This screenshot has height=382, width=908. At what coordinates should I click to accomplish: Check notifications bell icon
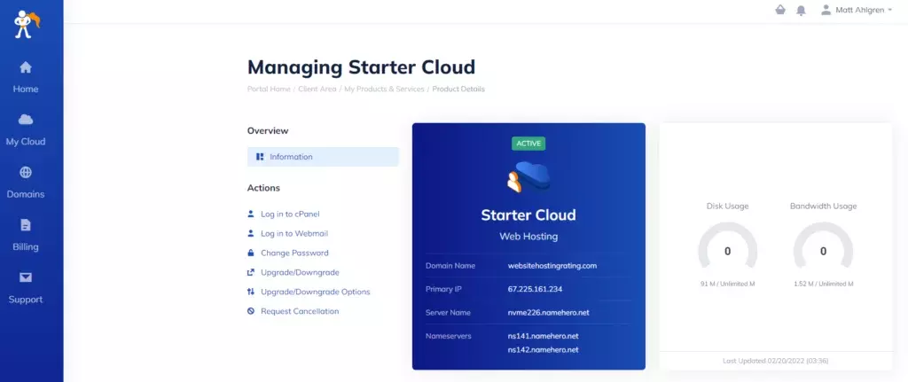[801, 11]
